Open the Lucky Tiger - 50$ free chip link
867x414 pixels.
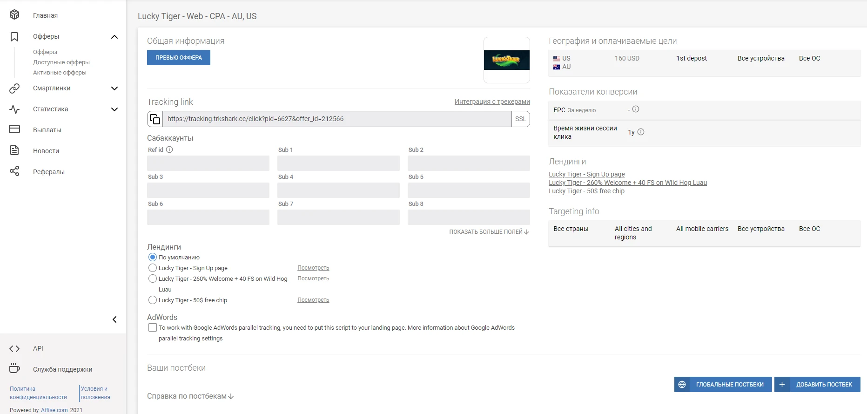click(x=587, y=191)
